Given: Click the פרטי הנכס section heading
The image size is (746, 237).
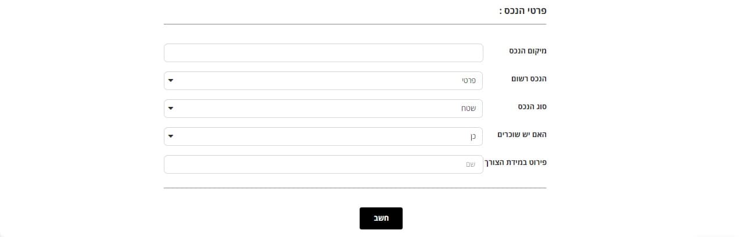Looking at the screenshot, I should 523,10.
